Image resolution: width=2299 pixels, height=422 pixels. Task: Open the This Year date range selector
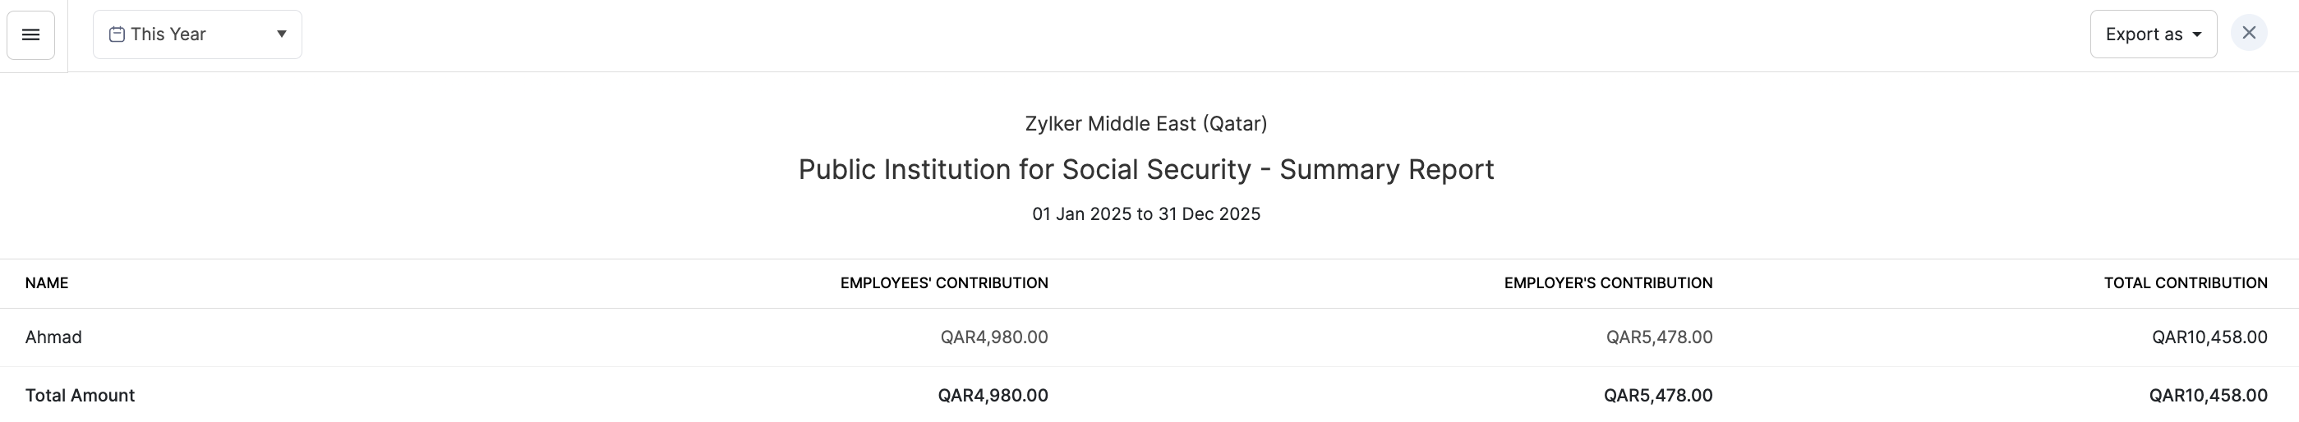(196, 34)
